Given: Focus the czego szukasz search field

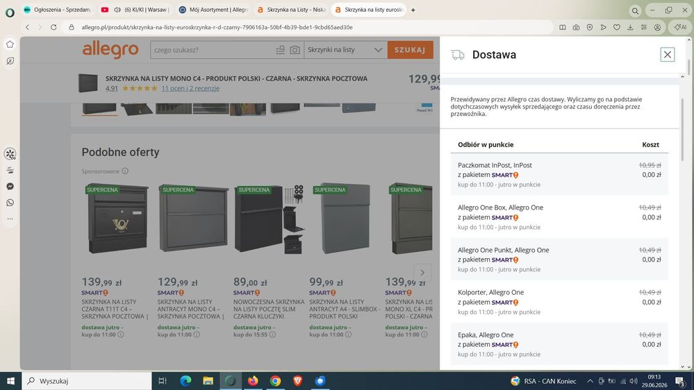Looking at the screenshot, I should 212,50.
